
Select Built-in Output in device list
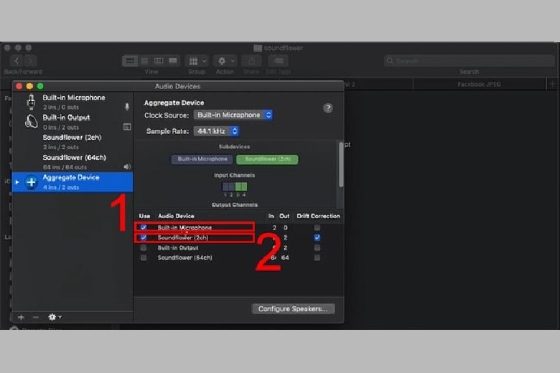pyautogui.click(x=73, y=122)
